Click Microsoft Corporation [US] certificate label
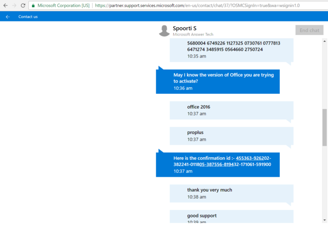 (x=64, y=6)
